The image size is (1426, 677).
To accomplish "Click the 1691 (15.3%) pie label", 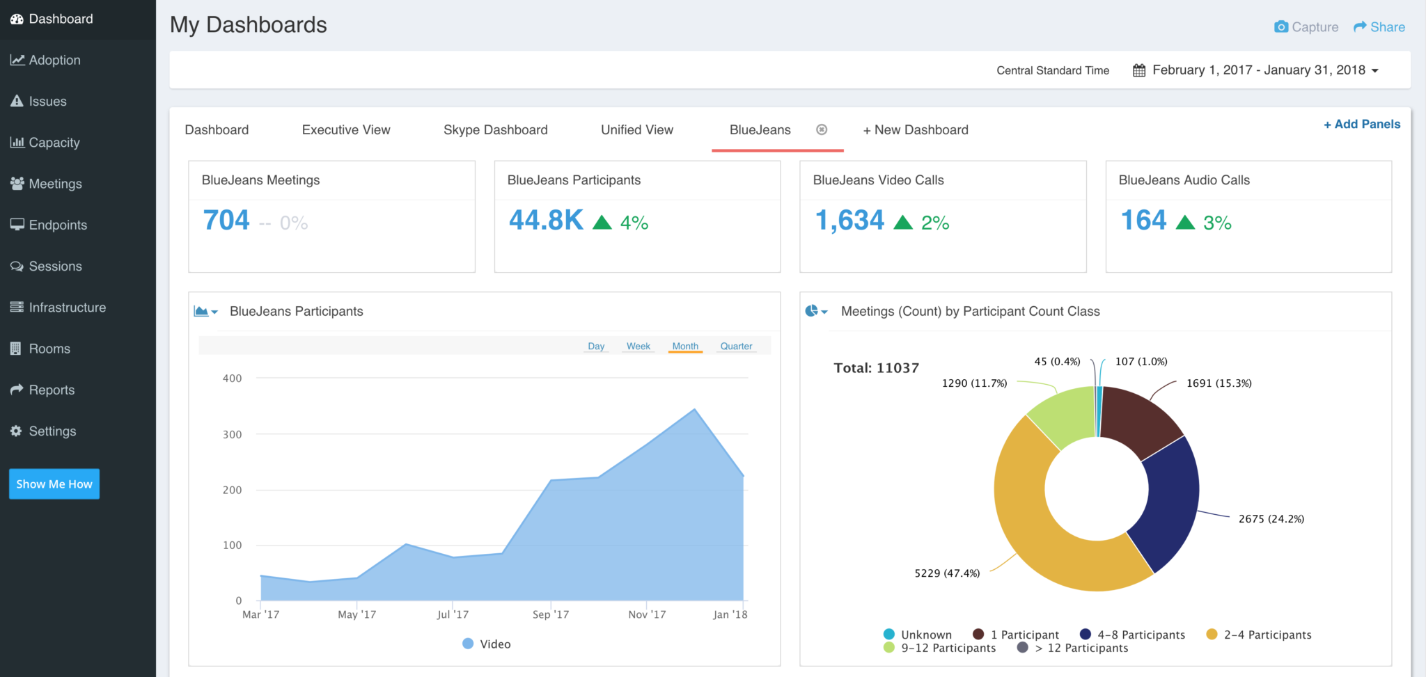I will point(1219,383).
